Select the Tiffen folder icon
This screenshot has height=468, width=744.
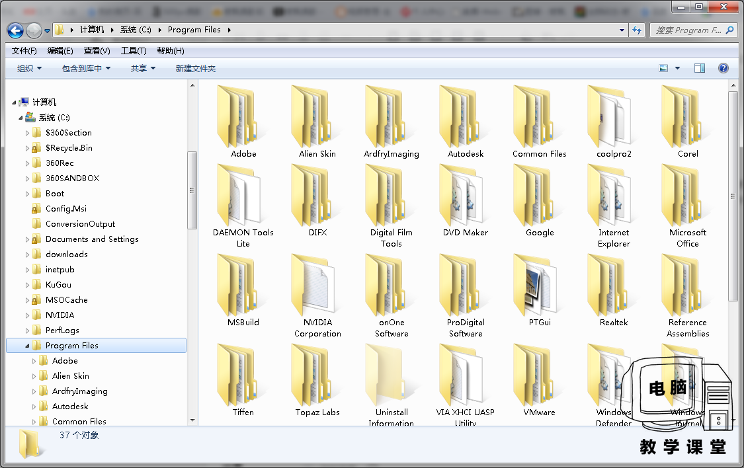pos(237,375)
